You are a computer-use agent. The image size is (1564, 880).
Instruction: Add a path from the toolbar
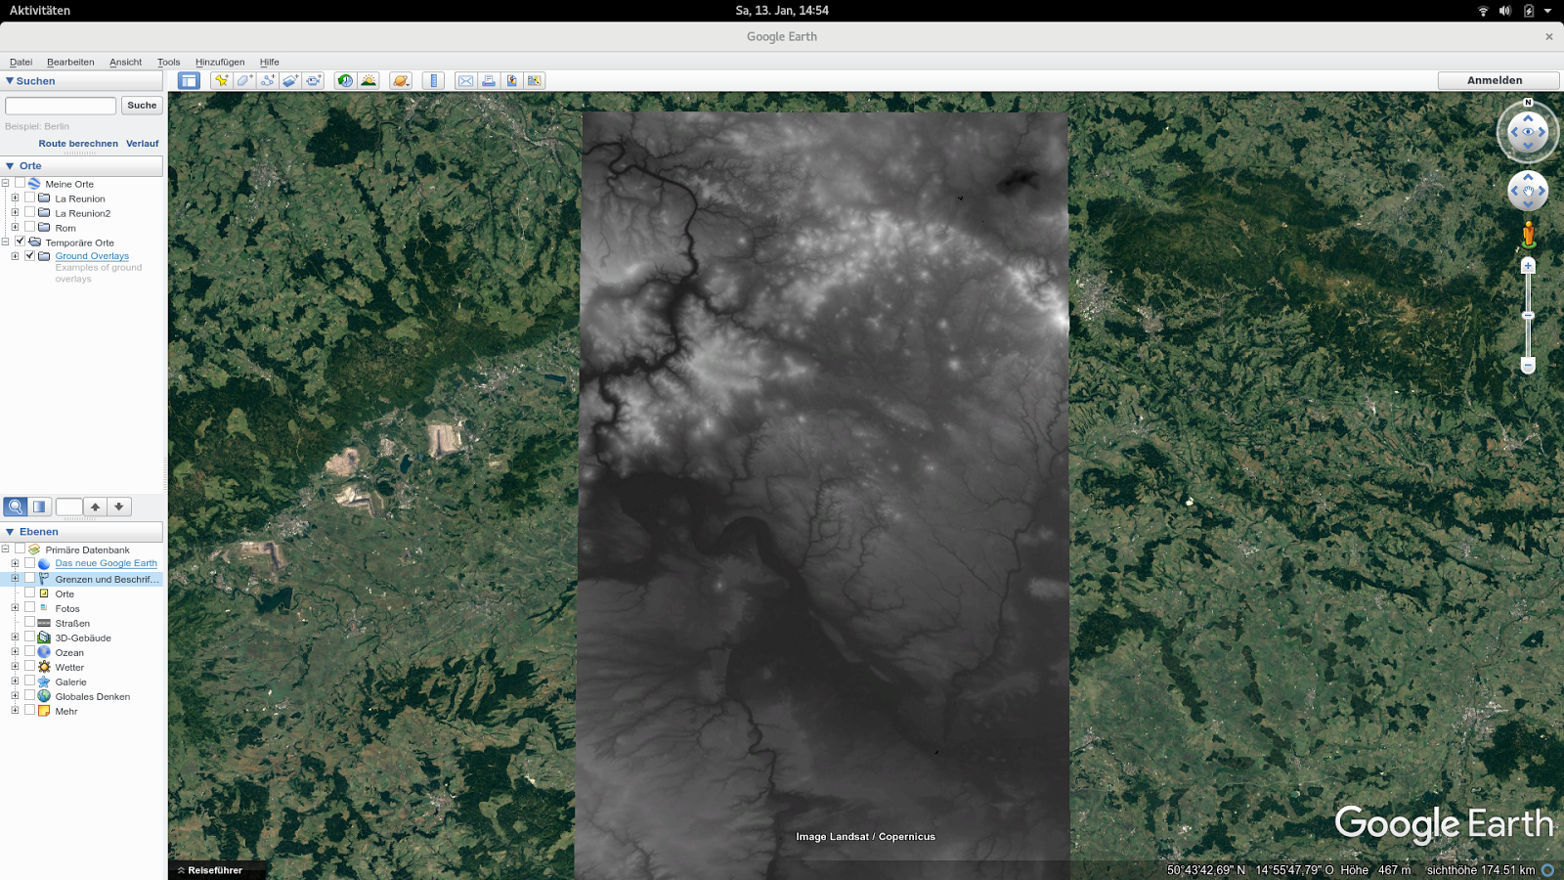click(x=268, y=80)
